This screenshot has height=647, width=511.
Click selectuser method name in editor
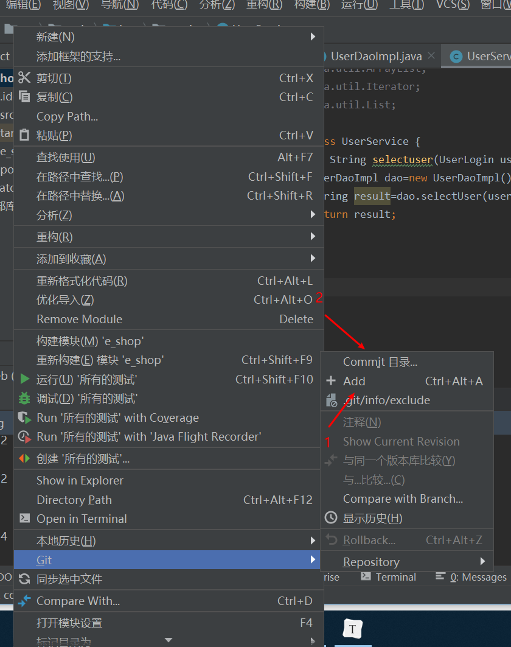pyautogui.click(x=403, y=159)
